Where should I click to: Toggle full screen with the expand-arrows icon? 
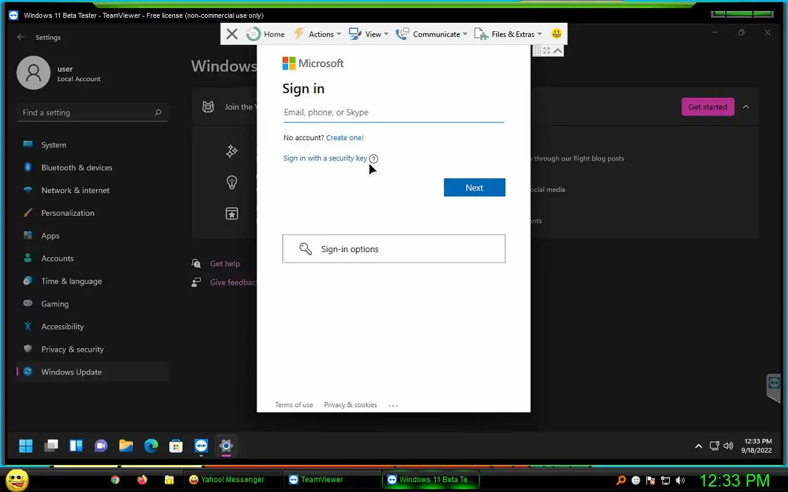(x=547, y=50)
